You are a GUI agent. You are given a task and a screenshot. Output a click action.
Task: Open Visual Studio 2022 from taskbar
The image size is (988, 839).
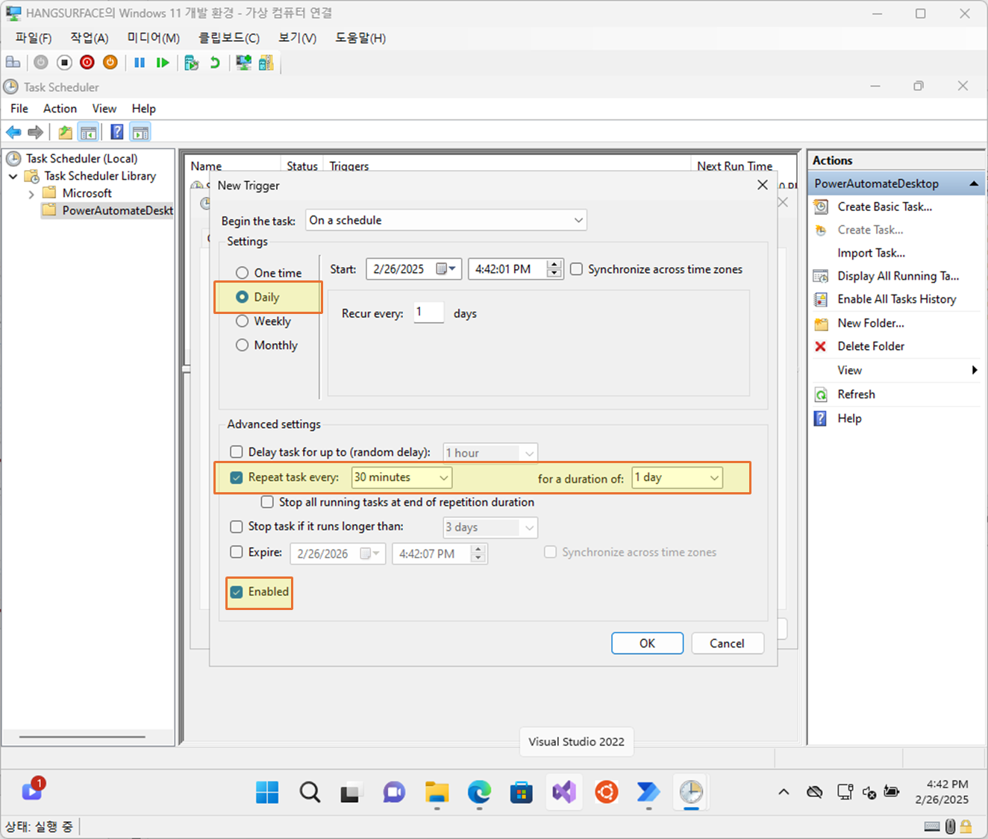pyautogui.click(x=564, y=792)
